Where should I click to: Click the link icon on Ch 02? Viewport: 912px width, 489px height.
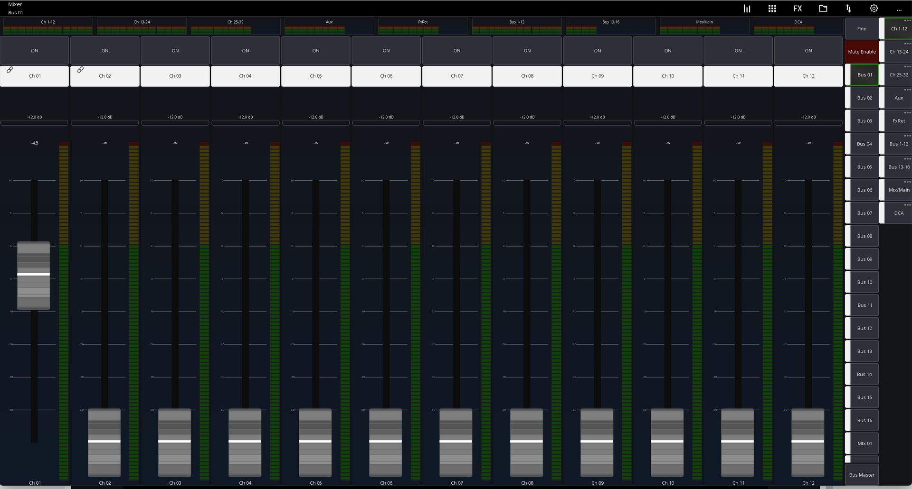pos(80,70)
